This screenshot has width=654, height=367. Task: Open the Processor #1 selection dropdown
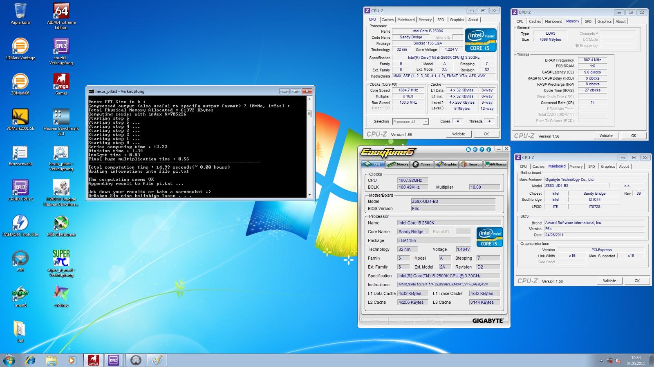[x=410, y=122]
